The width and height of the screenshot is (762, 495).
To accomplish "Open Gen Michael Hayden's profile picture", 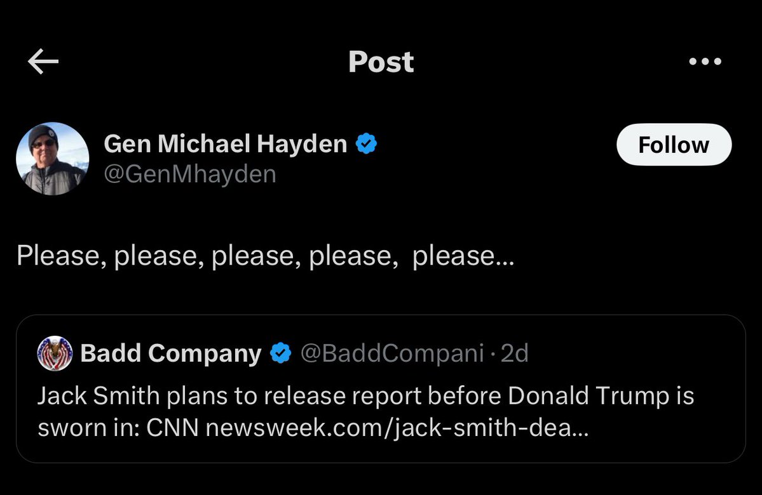I will [52, 159].
